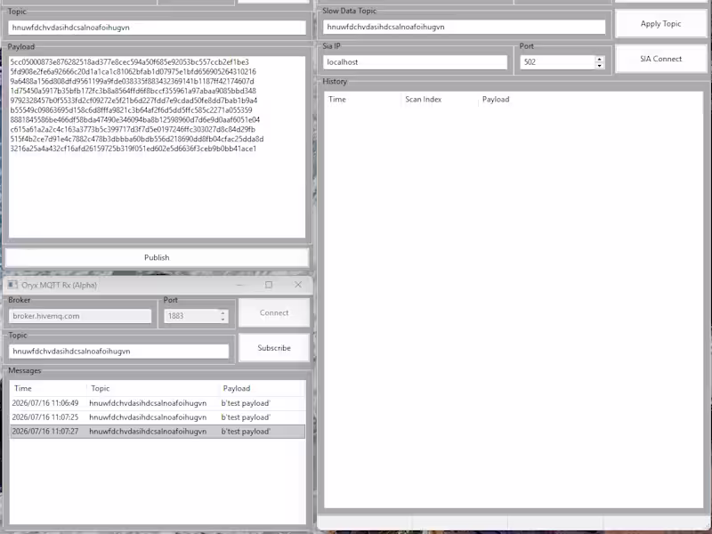The image size is (712, 534).
Task: Click the Apply Topic button
Action: click(x=660, y=24)
